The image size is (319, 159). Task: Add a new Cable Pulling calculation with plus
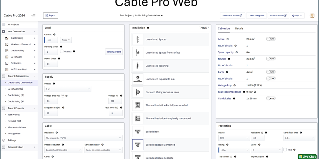(x=35, y=51)
